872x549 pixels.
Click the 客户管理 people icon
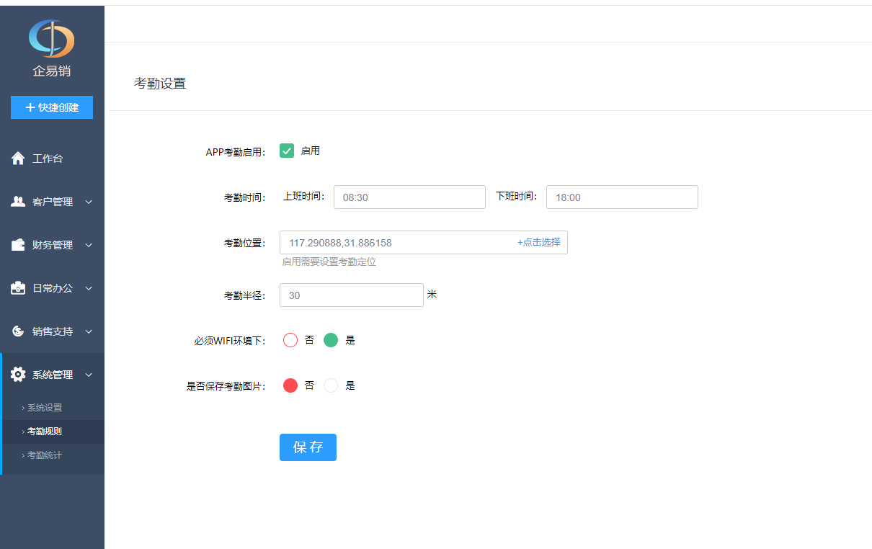18,202
